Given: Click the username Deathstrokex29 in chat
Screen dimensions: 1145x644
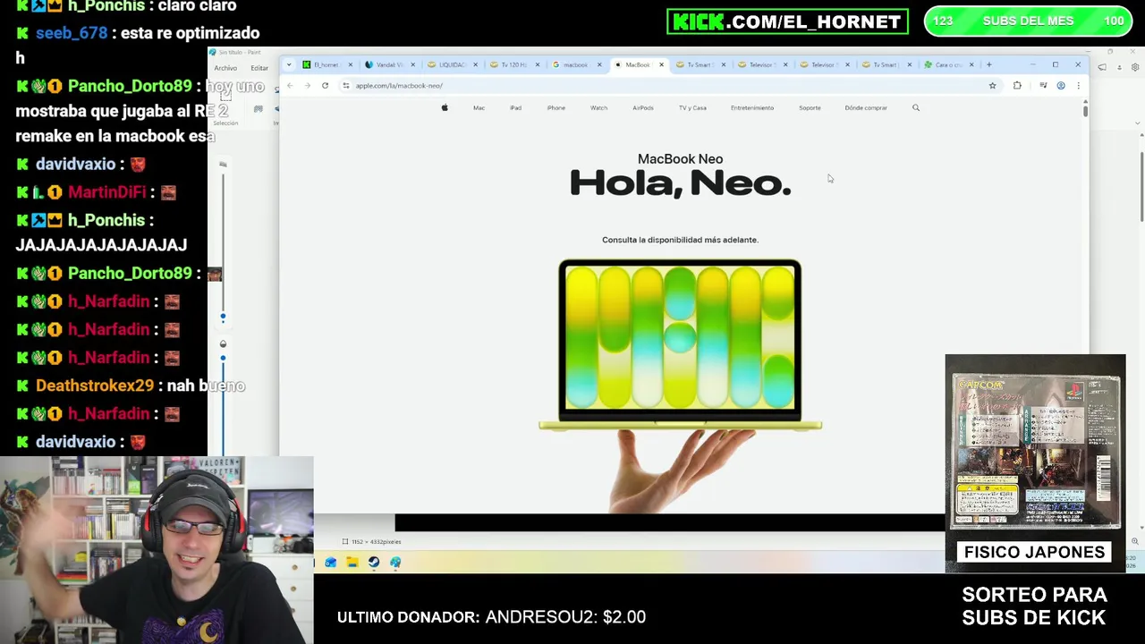Looking at the screenshot, I should (x=95, y=386).
